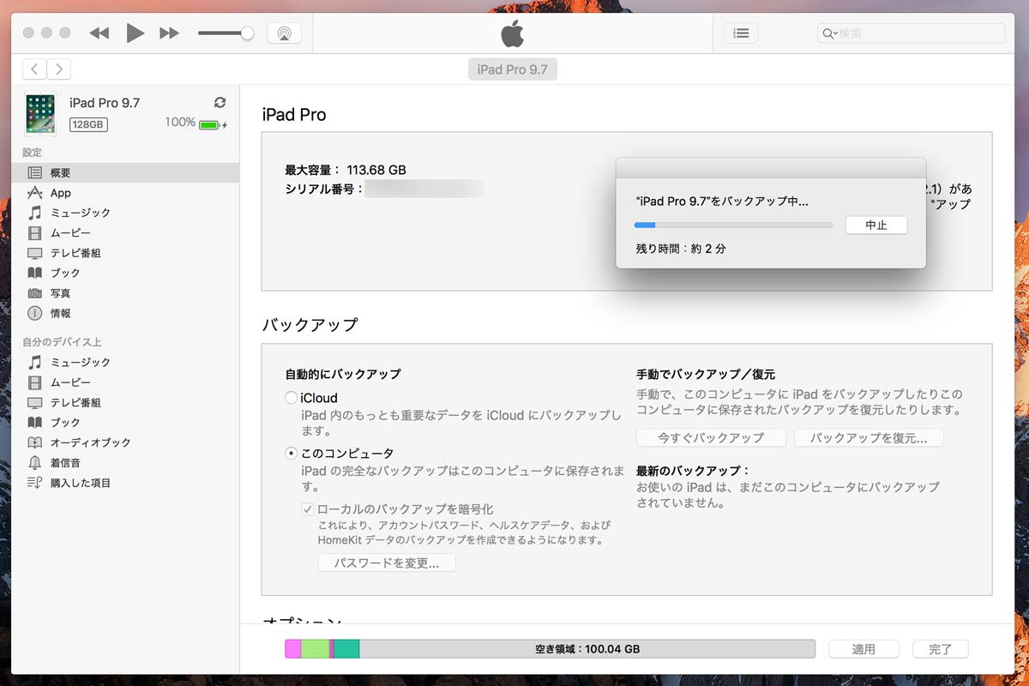
Task: Click the iPad device thumbnail
Action: click(40, 114)
